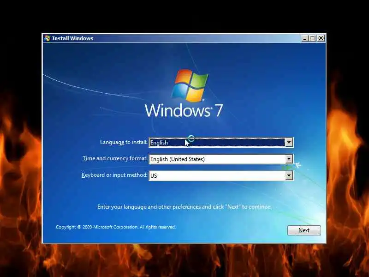Maximize the Install Windows dialog
This screenshot has height=277, width=369.
click(x=313, y=38)
